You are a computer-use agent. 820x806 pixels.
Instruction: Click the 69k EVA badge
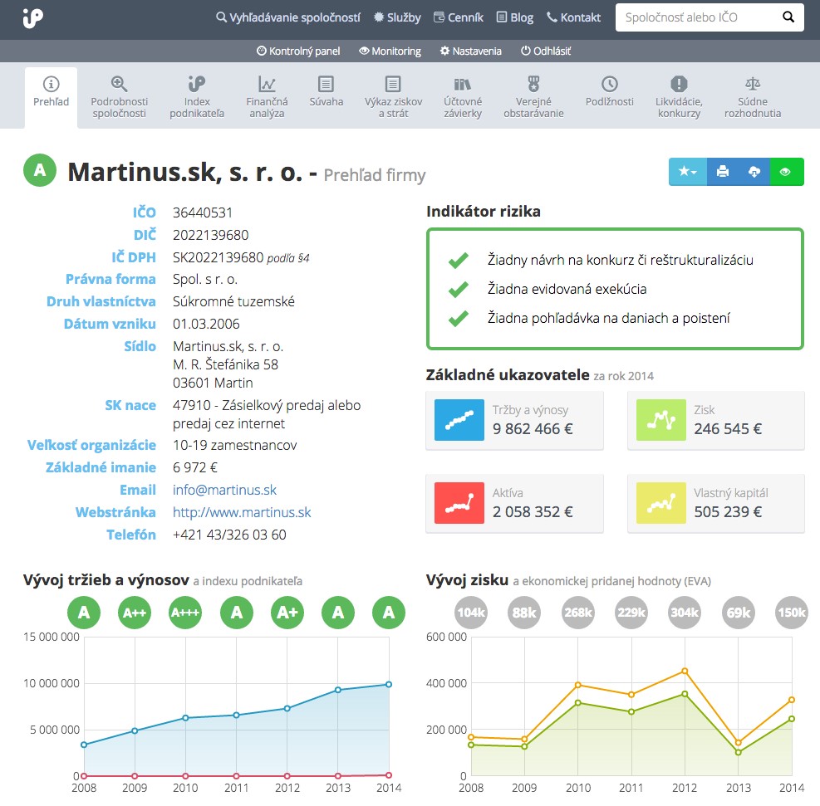point(739,613)
